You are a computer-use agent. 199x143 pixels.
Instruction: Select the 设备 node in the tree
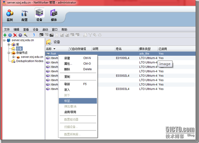pyautogui.click(x=19, y=49)
